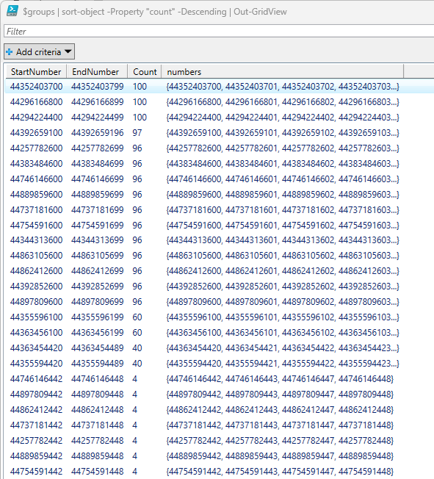
Task: Click the Add criteria button
Action: [39, 51]
